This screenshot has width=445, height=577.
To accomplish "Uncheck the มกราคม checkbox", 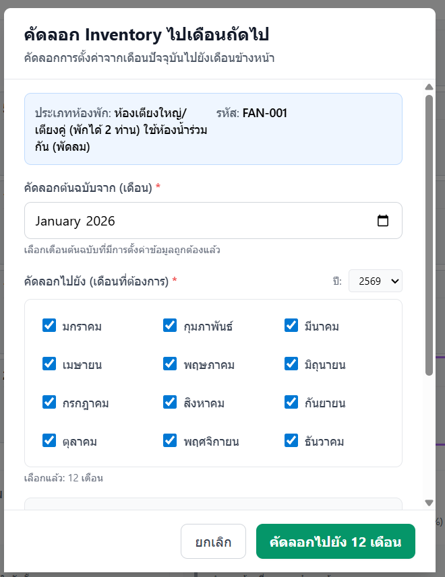I will click(x=49, y=326).
